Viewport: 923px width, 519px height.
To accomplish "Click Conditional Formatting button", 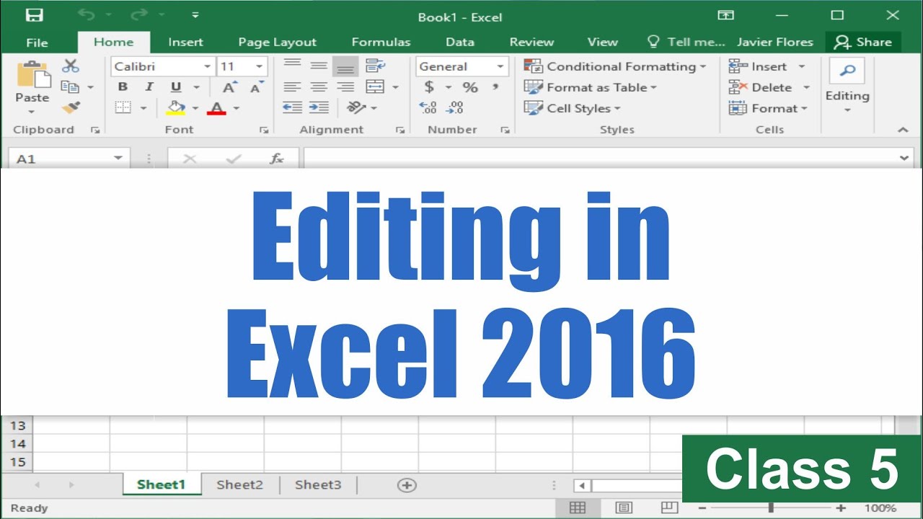I will [615, 66].
